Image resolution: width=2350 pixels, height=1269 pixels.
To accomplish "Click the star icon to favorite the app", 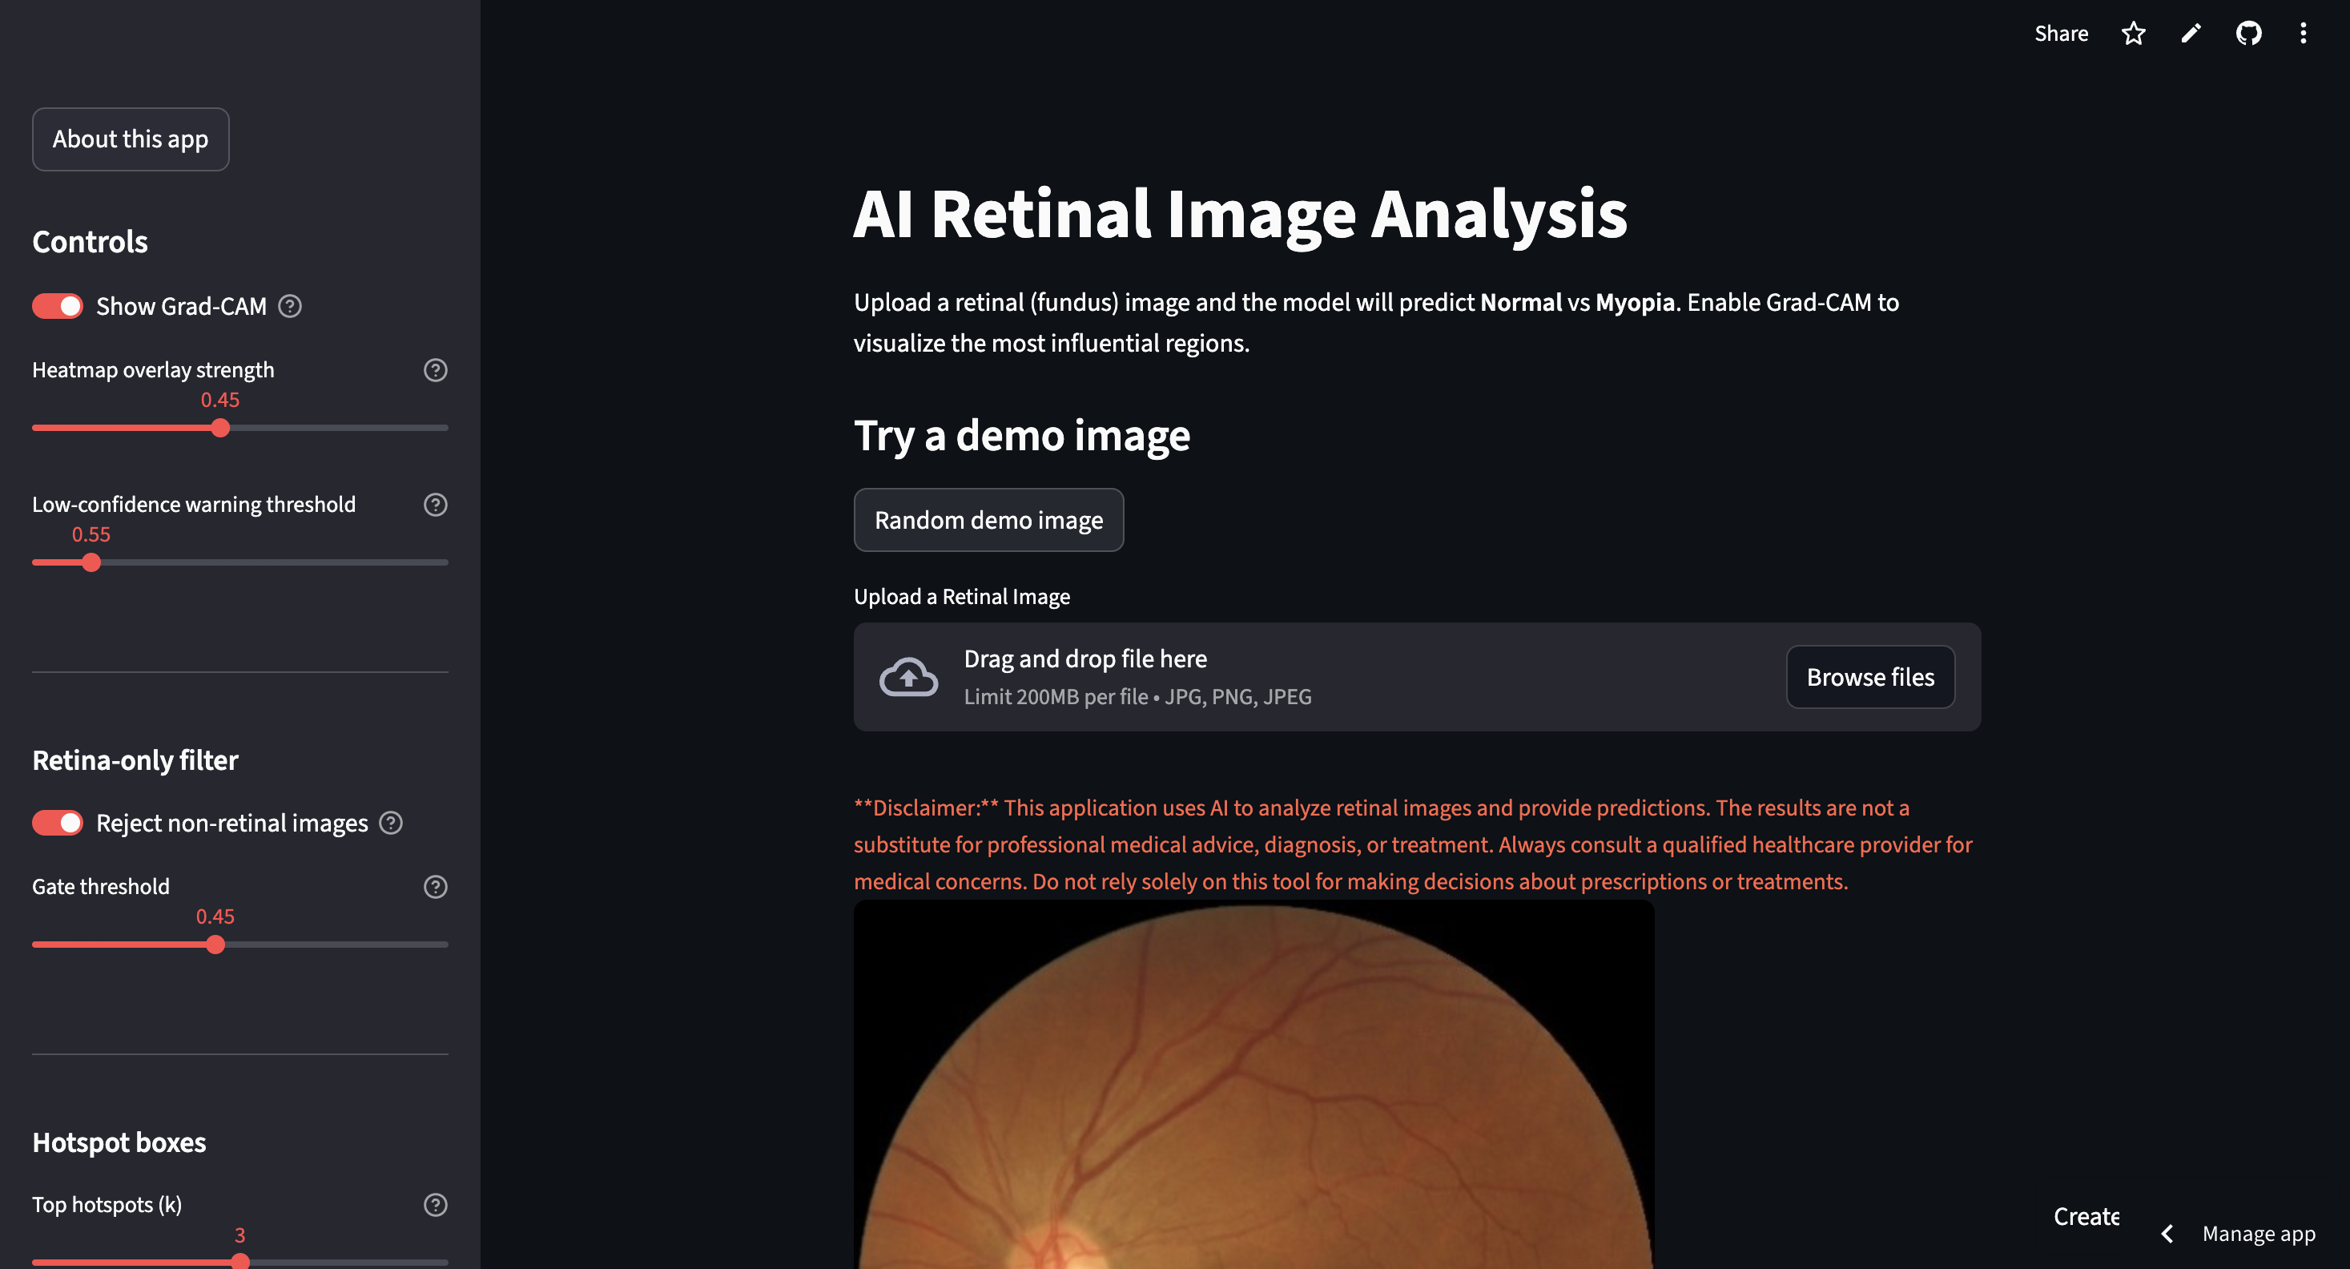I will click(2133, 34).
